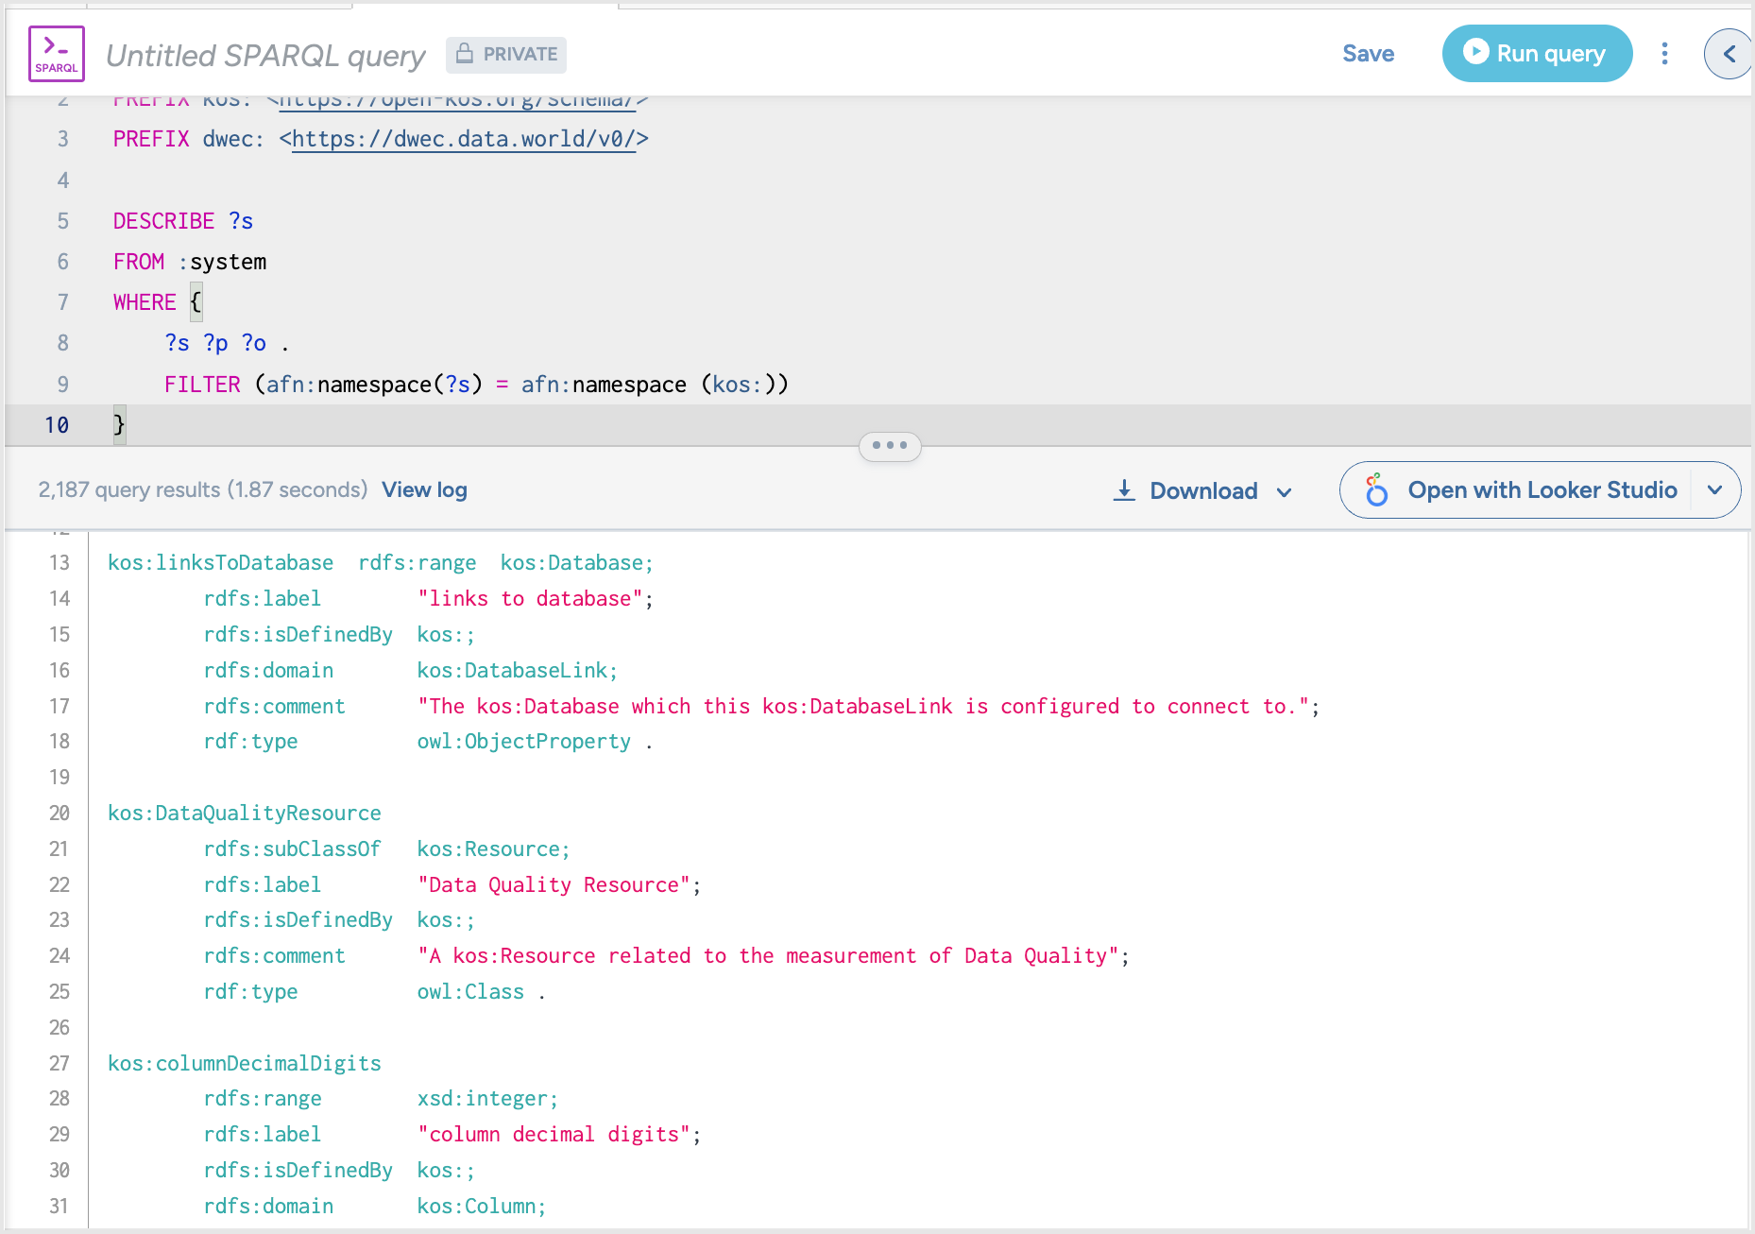
Task: Click the ?s ?p ?o triple pattern line
Action: (227, 343)
